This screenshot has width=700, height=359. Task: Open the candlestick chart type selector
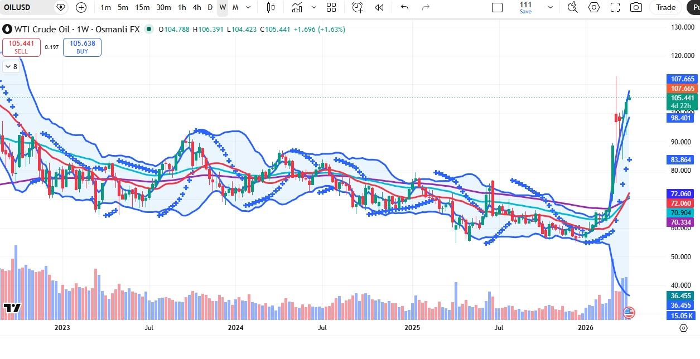(271, 7)
